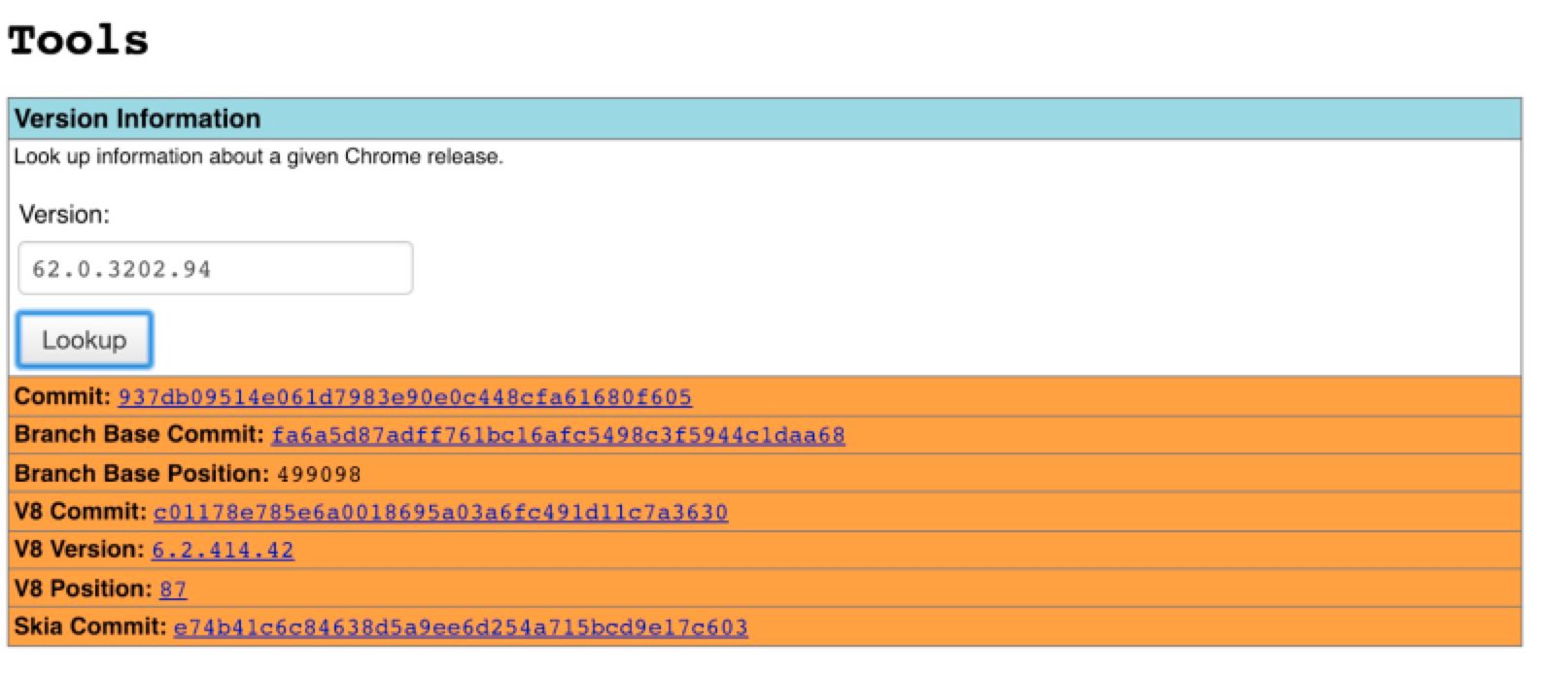Click the bold Commit: label in first row
The width and height of the screenshot is (1555, 674).
pyautogui.click(x=62, y=396)
